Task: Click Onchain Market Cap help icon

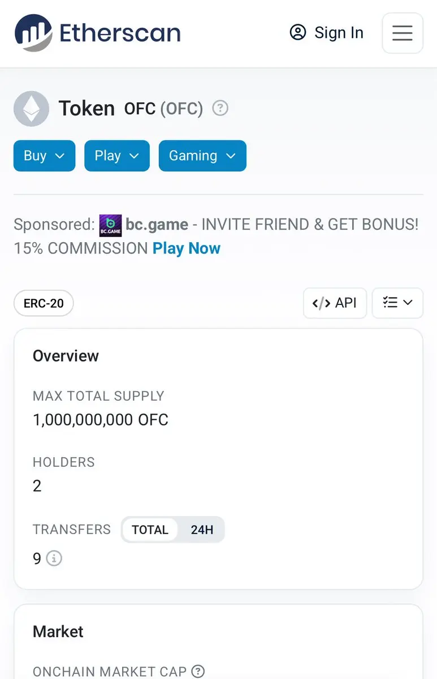Action: 198,671
